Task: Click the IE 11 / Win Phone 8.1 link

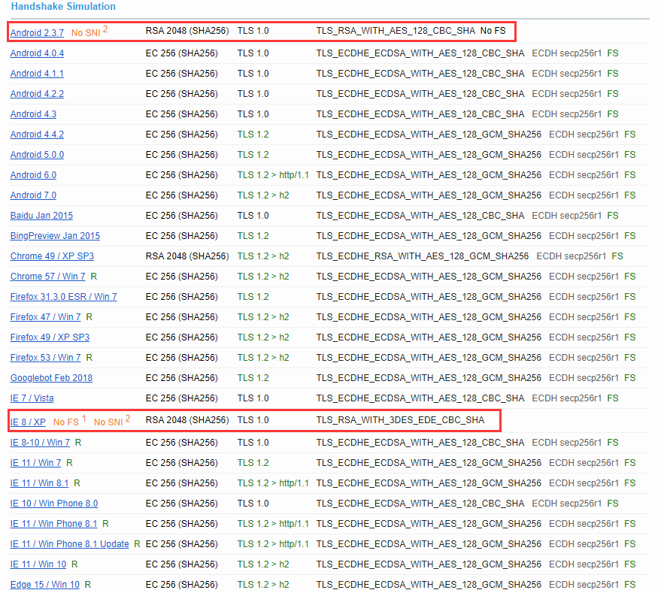Action: tap(54, 524)
